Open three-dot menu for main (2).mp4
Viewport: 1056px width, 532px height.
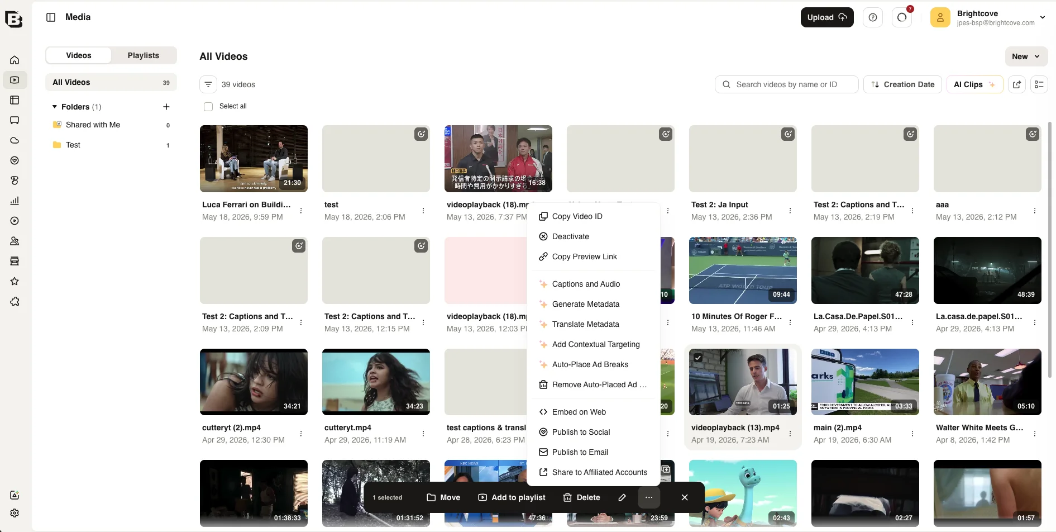point(912,434)
